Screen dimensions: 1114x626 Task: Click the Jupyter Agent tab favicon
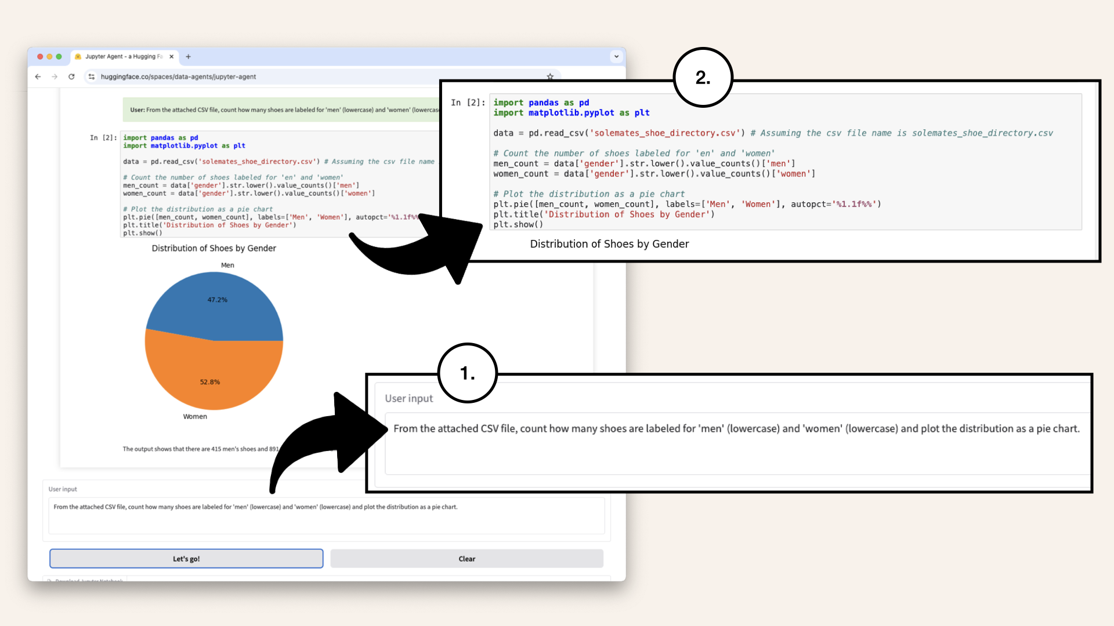click(x=78, y=57)
